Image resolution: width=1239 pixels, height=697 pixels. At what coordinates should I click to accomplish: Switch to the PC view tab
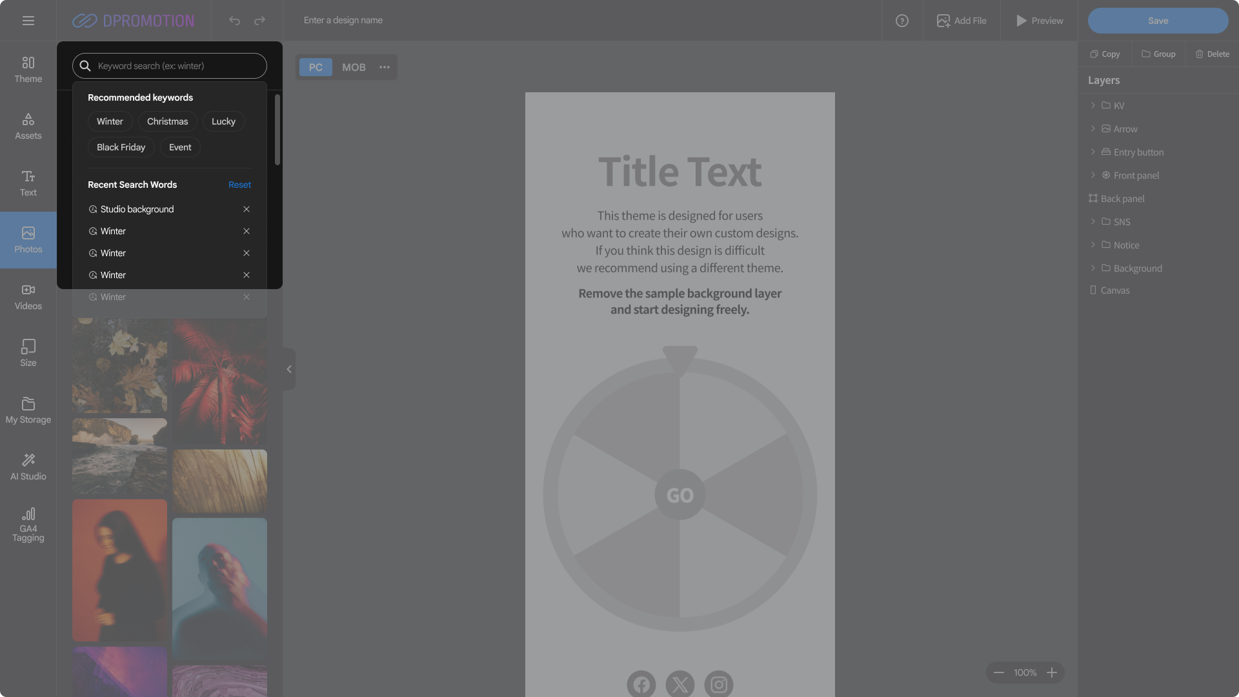pyautogui.click(x=316, y=67)
